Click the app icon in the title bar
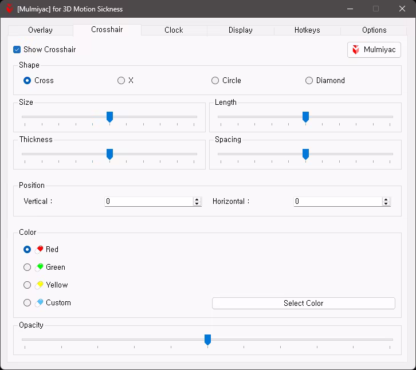The height and width of the screenshot is (370, 416). click(10, 9)
